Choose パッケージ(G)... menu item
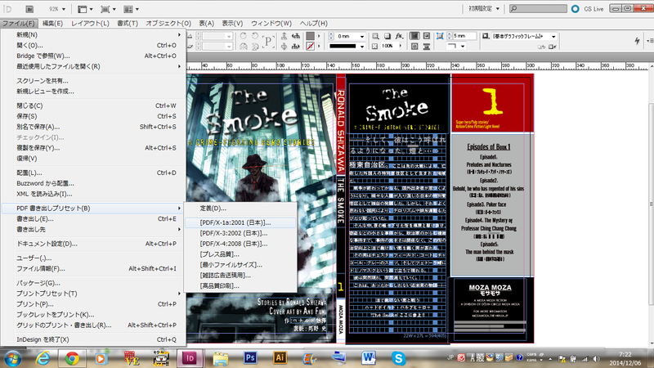The height and width of the screenshot is (368, 654). coord(94,283)
